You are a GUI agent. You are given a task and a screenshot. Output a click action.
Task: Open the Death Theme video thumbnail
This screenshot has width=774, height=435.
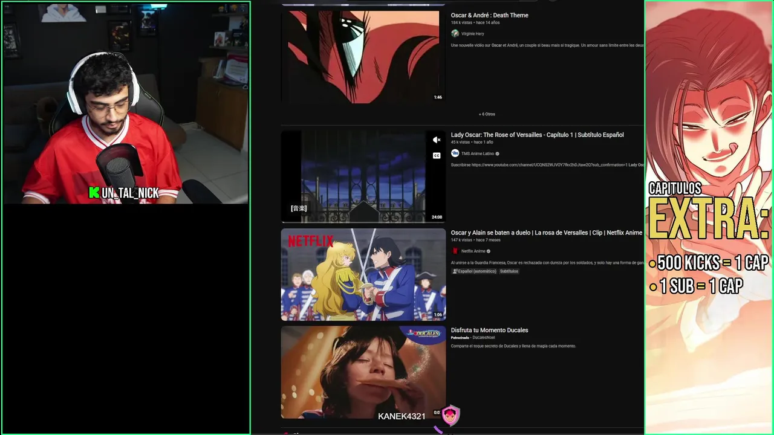[x=363, y=57]
